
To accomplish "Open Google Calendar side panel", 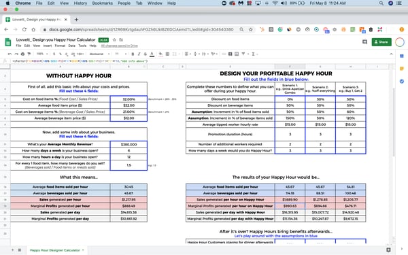I will (401, 56).
